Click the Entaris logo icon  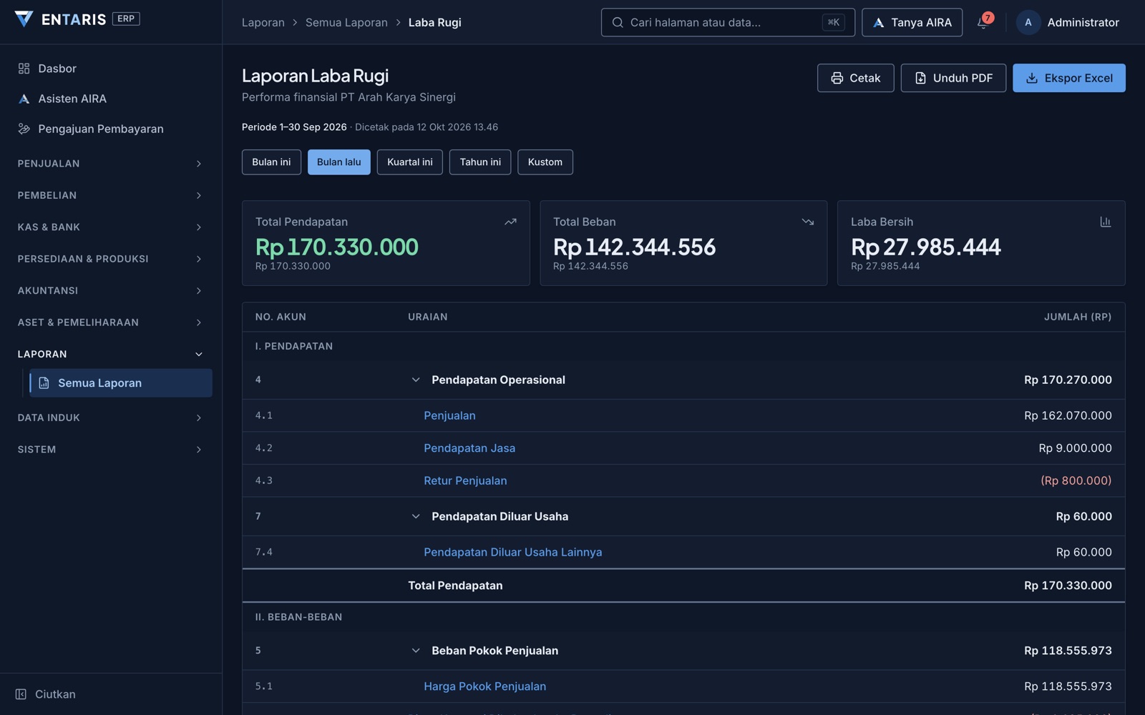[24, 19]
